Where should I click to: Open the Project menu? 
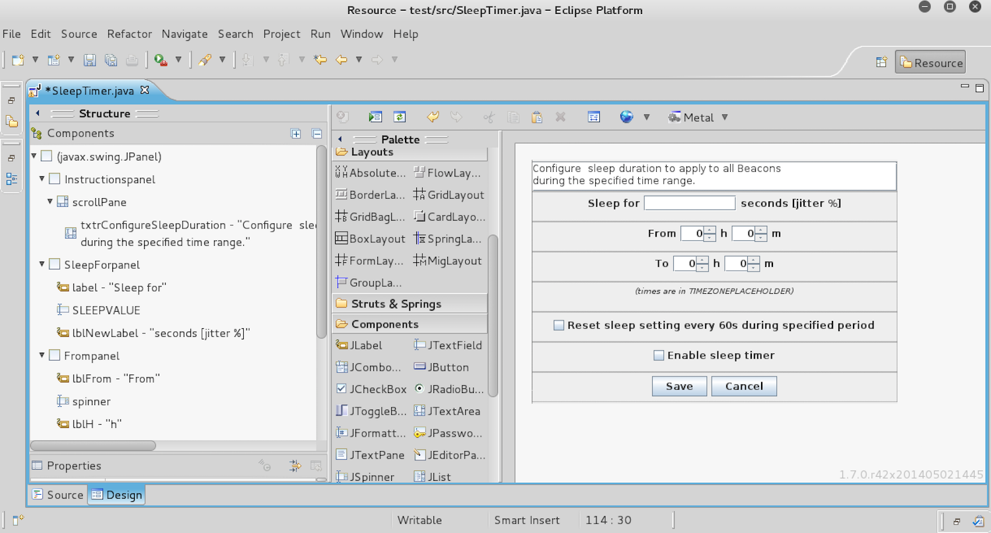point(281,34)
